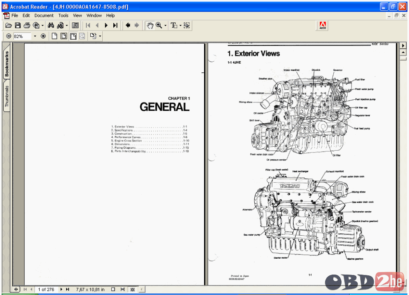
Task: Go to next page in the status bar
Action: click(x=61, y=289)
